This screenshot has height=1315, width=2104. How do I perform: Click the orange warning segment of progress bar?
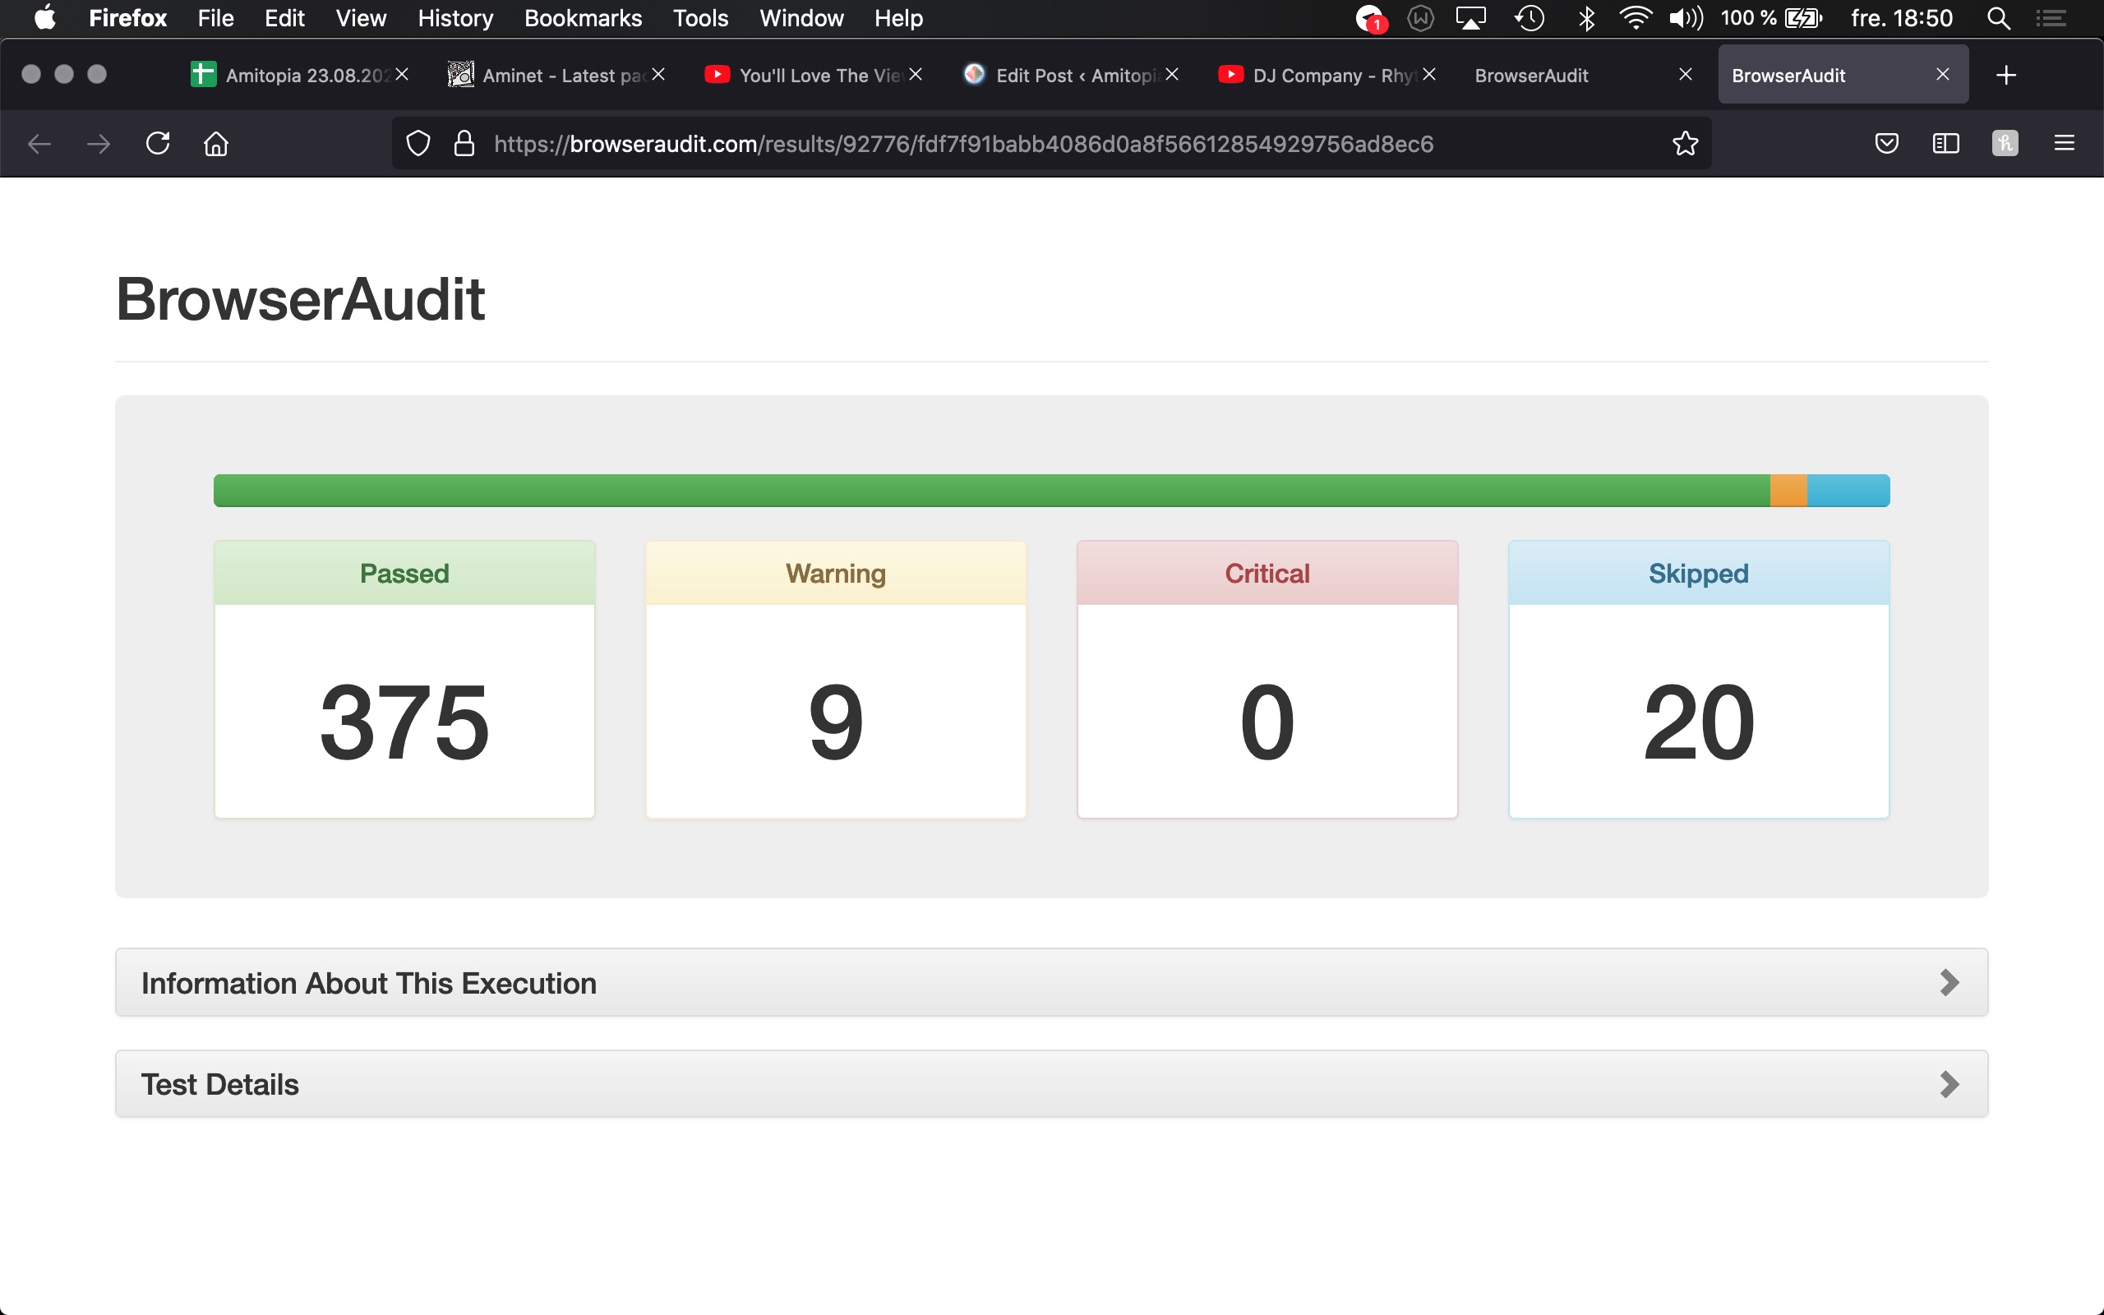1788,491
